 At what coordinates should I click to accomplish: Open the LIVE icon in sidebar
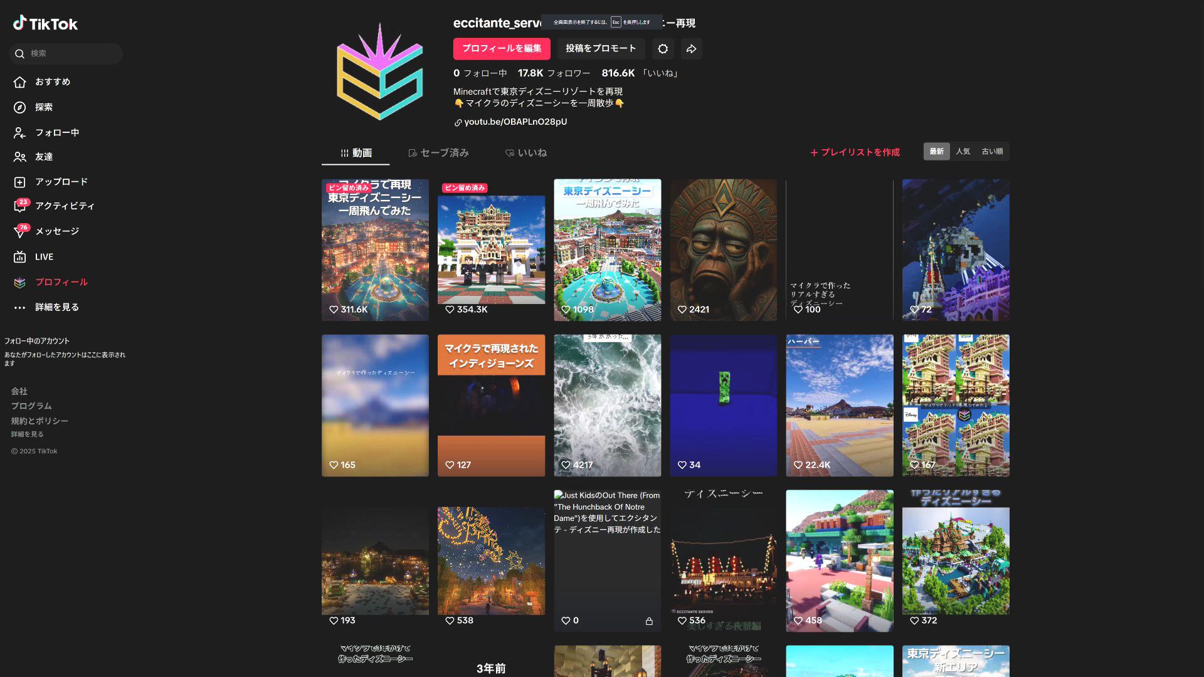(20, 257)
